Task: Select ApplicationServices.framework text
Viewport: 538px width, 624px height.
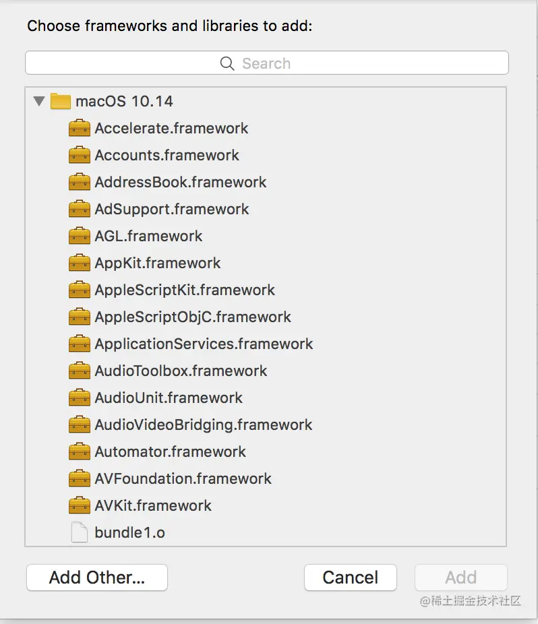Action: pos(204,344)
